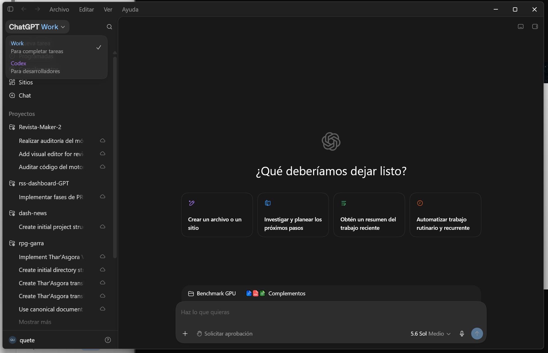Screen dimensions: 548x353
Task: Click cloud icon beside Auditar código task
Action: [x=103, y=167]
